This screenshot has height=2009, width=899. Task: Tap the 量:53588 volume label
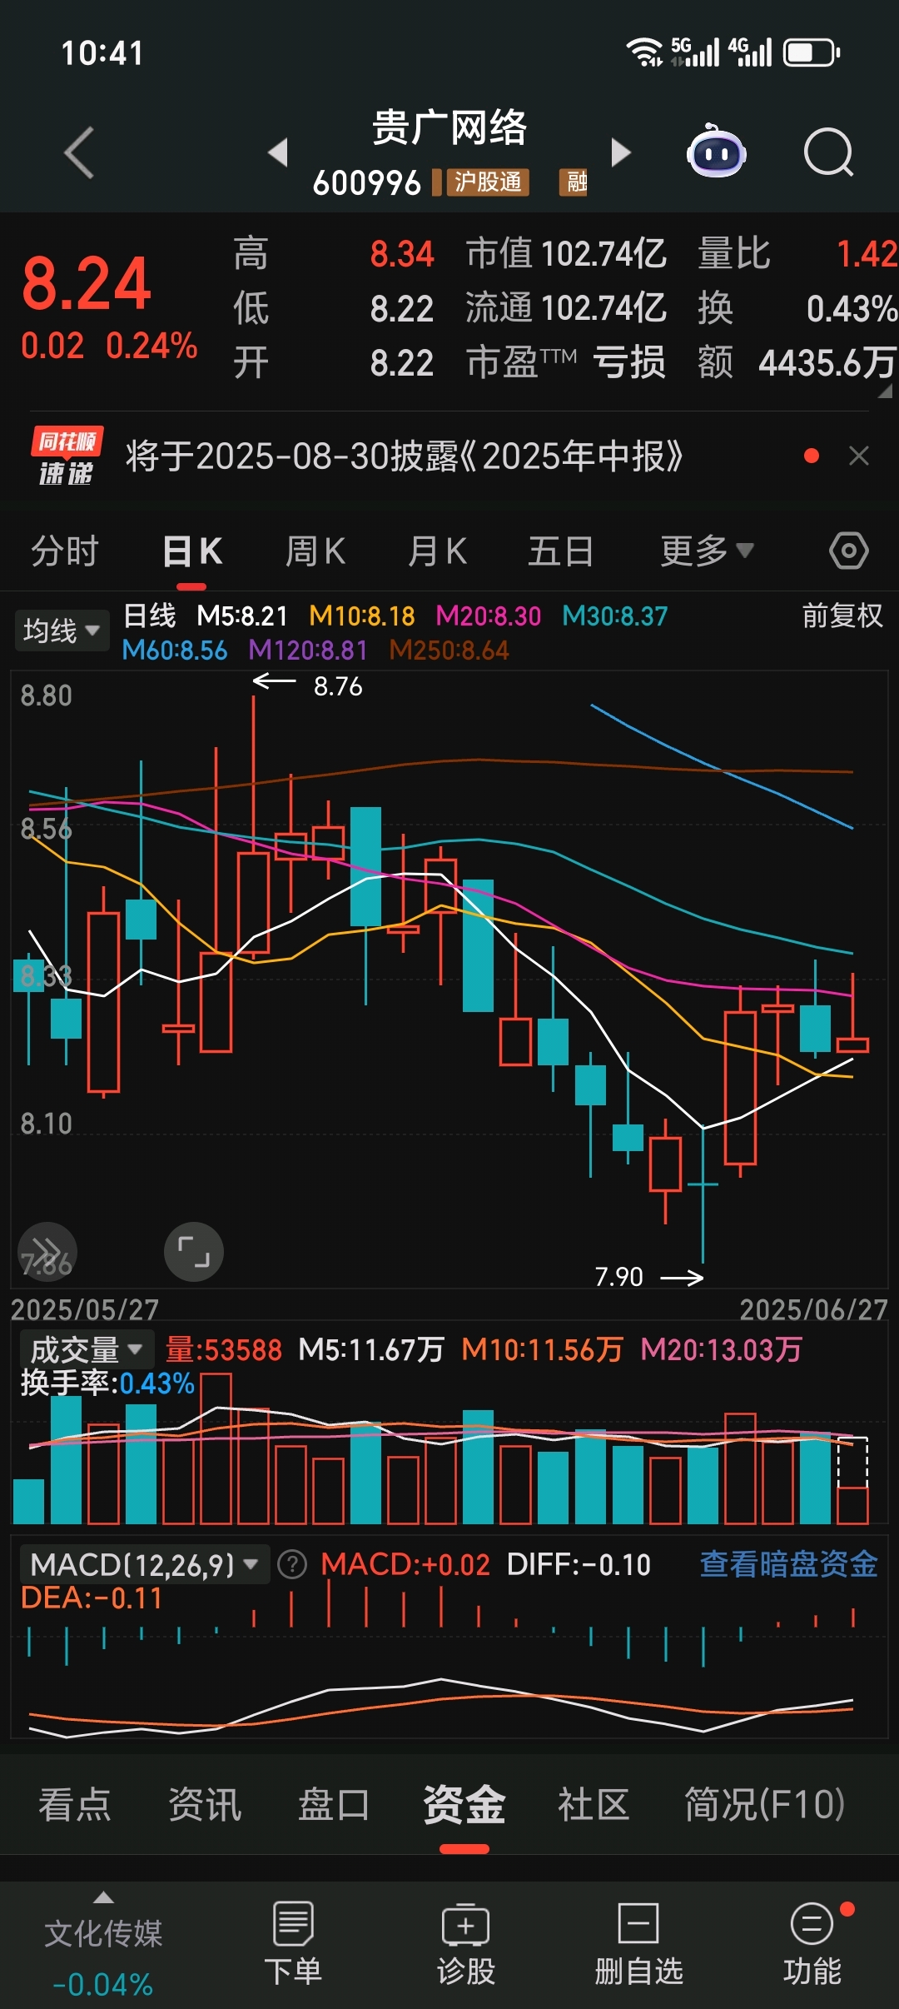pyautogui.click(x=224, y=1349)
